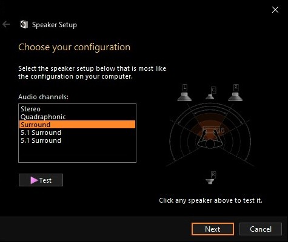Click empty space in Audio channels list
The width and height of the screenshot is (288, 242).
coord(77,153)
